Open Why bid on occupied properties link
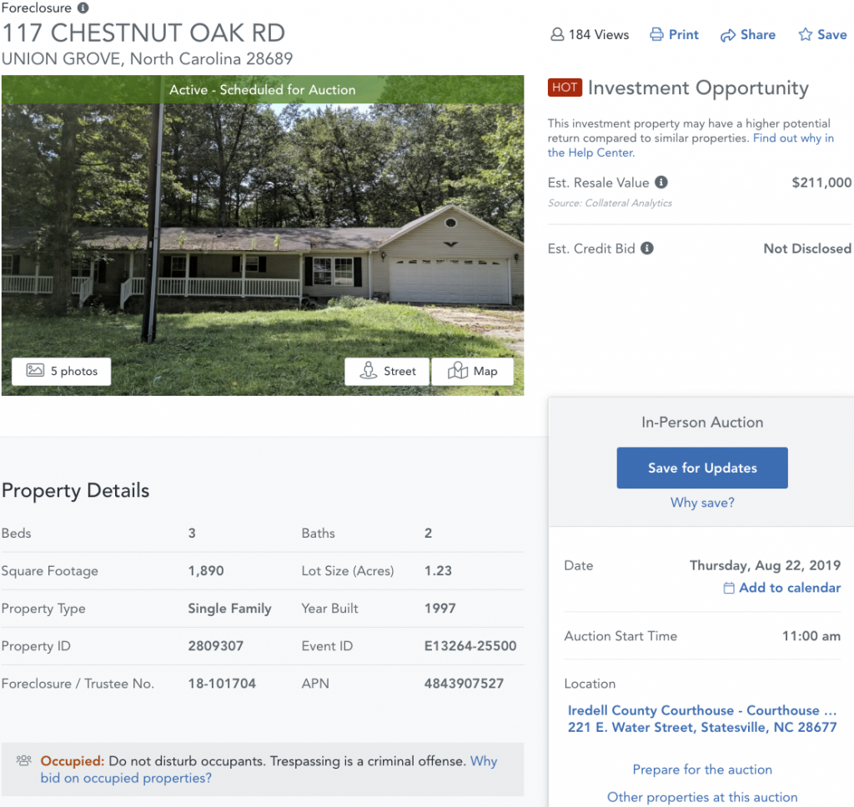 125,778
